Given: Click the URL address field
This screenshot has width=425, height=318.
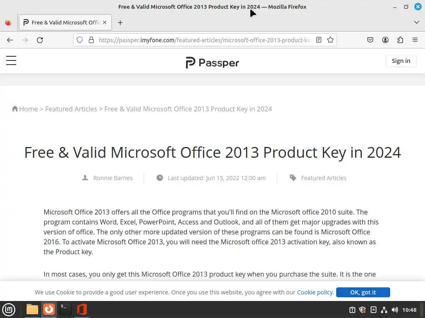Looking at the screenshot, I should pos(203,40).
